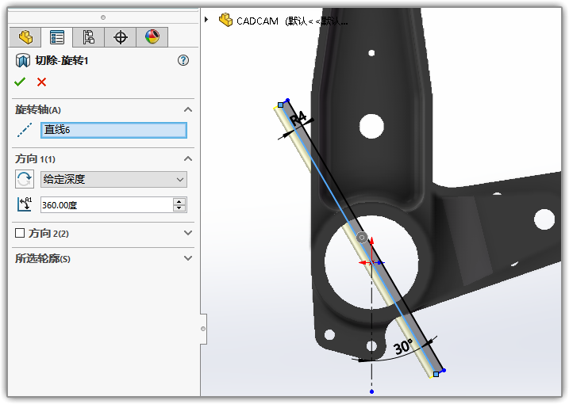Expand the 所选轮廓(S) section

[188, 258]
